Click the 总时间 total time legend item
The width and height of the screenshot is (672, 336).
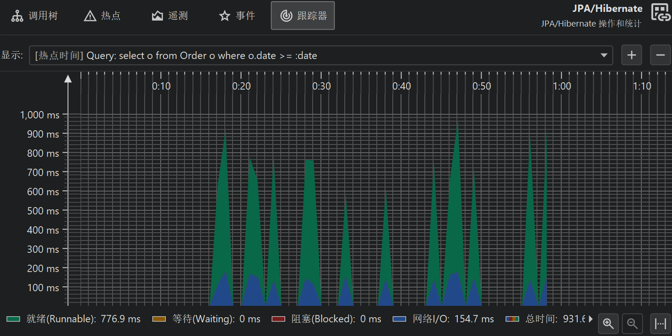point(545,319)
